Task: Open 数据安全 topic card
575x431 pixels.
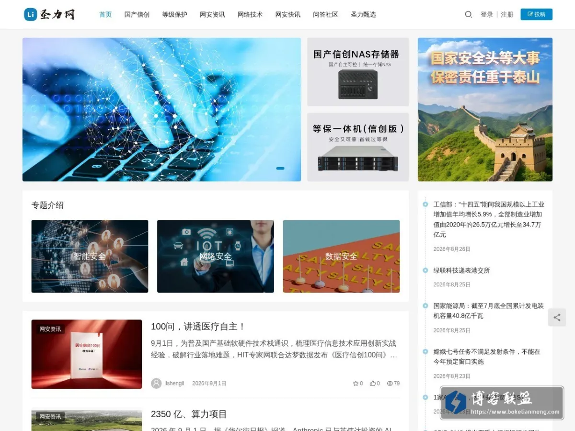Action: pos(341,256)
